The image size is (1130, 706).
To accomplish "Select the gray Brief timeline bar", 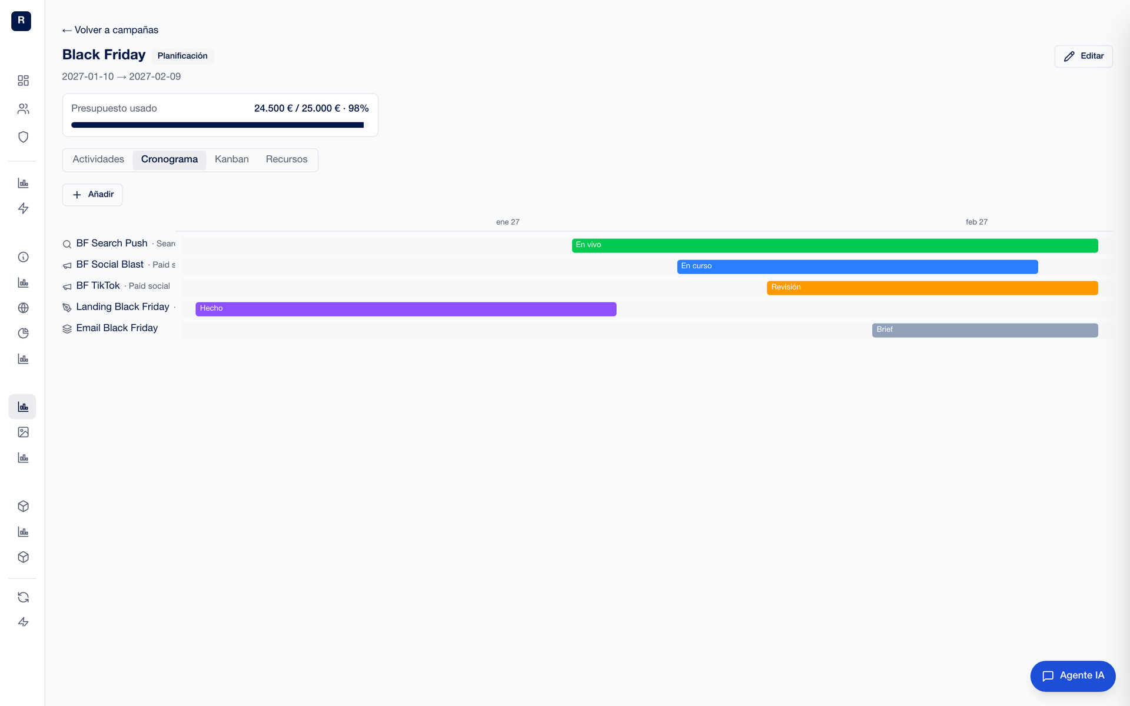I will tap(985, 330).
